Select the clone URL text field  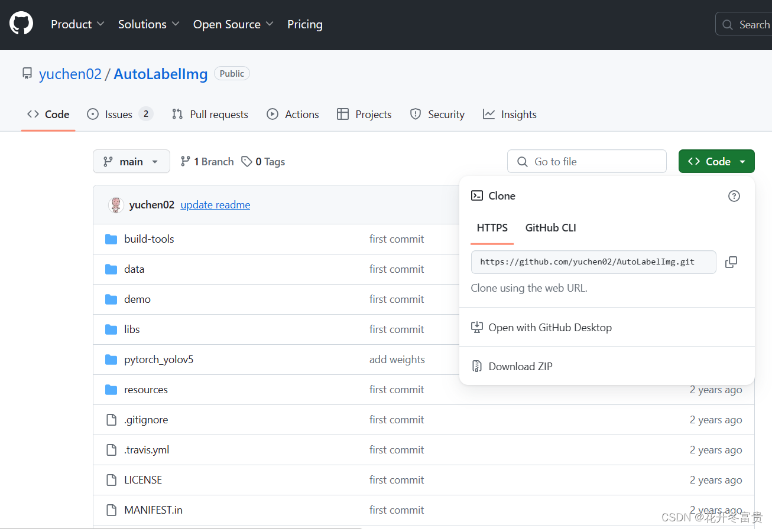click(593, 262)
